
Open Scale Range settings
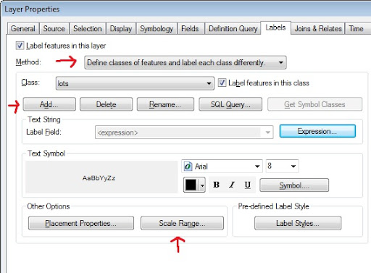click(x=182, y=223)
